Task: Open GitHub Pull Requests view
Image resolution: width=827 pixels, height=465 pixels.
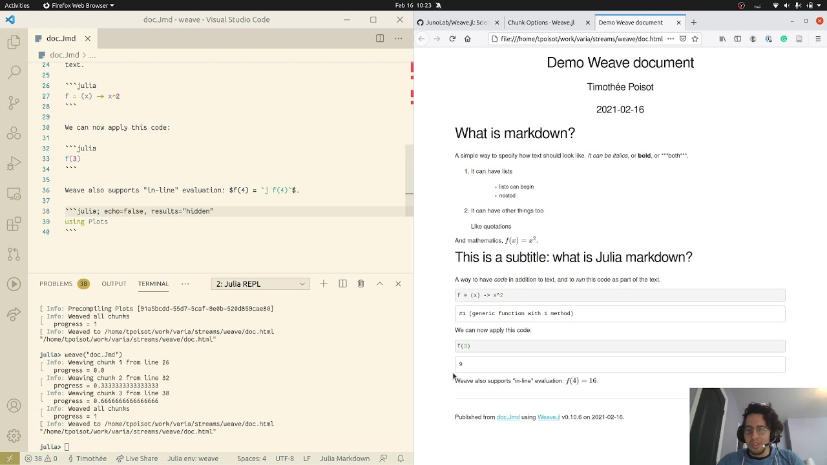Action: click(14, 254)
